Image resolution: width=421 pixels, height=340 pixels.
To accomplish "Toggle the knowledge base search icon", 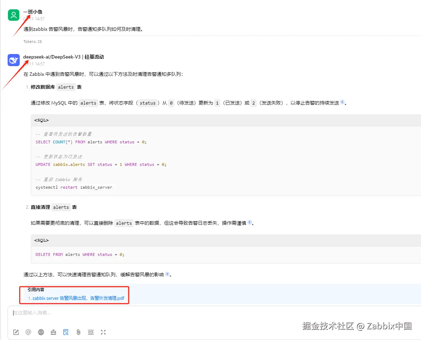I will point(66,332).
